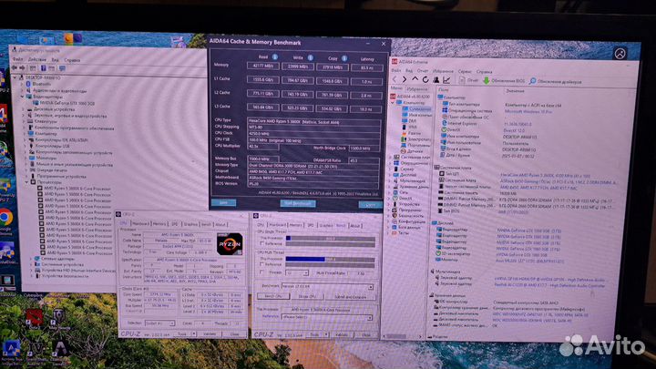
Task: Click Save button in AIDA64 benchmark
Action: (x=223, y=202)
